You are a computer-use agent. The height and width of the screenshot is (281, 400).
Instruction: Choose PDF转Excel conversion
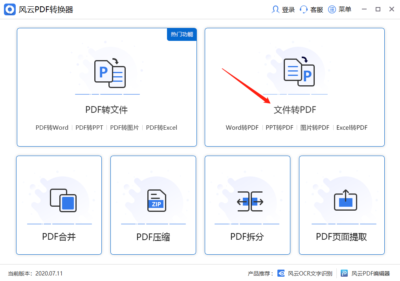[161, 128]
